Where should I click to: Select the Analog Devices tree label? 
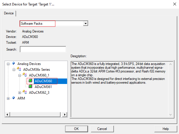tap(29, 64)
